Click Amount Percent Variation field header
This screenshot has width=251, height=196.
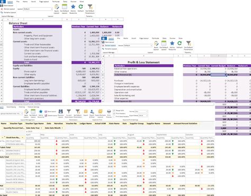point(185,123)
